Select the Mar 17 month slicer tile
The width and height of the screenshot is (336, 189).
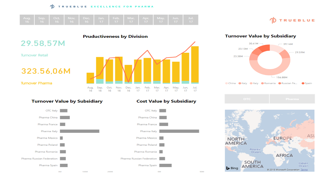point(131,20)
